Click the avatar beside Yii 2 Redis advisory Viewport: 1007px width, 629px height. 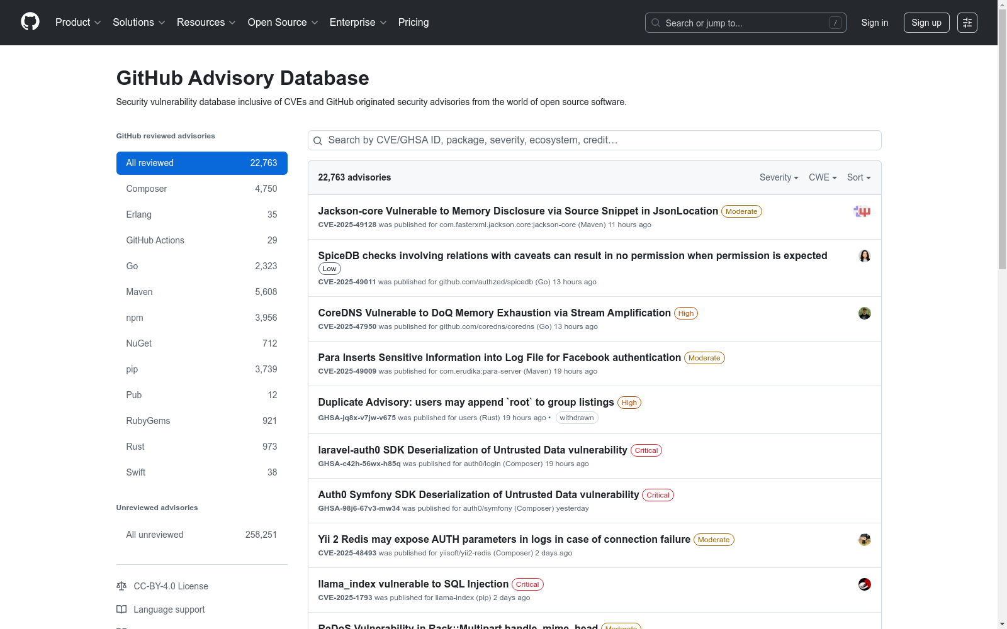tap(864, 540)
